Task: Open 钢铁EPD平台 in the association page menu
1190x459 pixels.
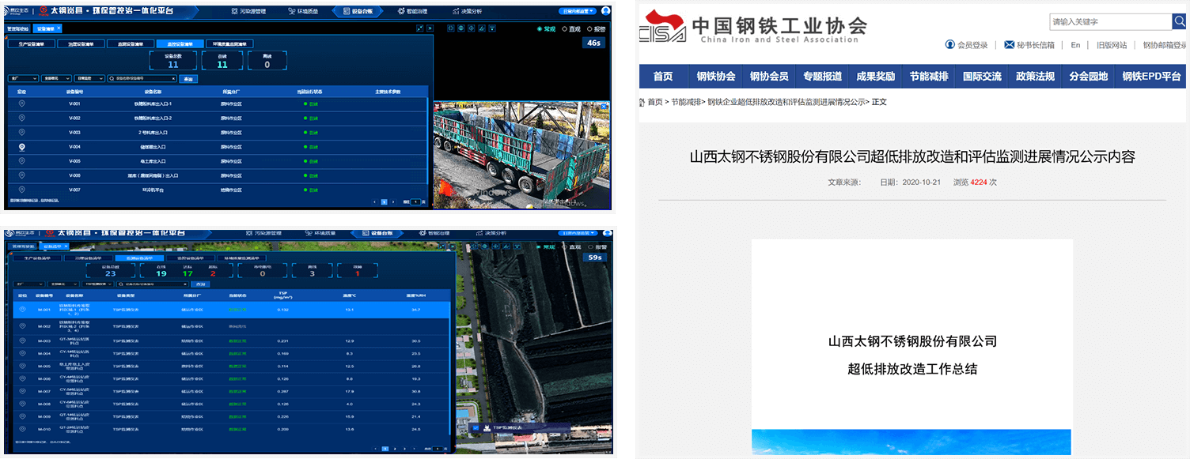Action: click(1151, 77)
